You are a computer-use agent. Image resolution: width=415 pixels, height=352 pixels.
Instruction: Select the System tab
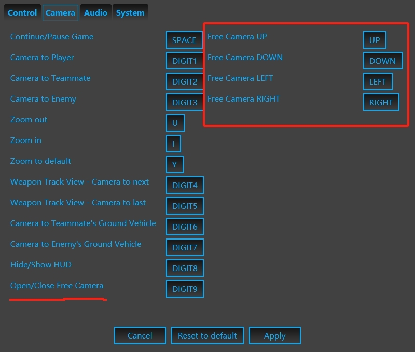130,12
